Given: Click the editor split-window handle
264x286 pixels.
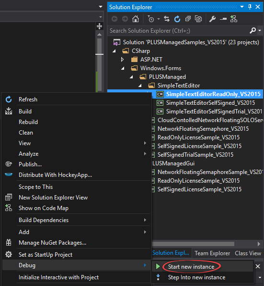Looking at the screenshot, I should pyautogui.click(x=99, y=26).
